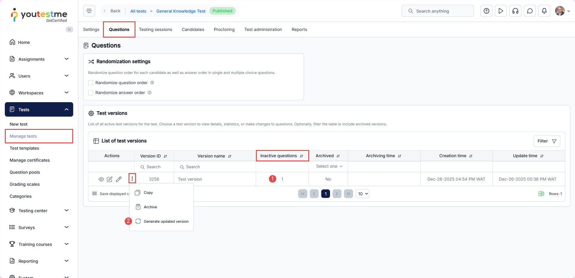Viewport: 575px width, 278px height.
Task: Open the Archived 'Select one' dropdown
Action: point(329,166)
